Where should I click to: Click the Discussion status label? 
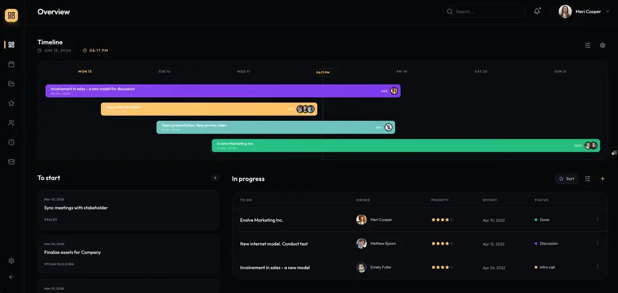pyautogui.click(x=548, y=244)
